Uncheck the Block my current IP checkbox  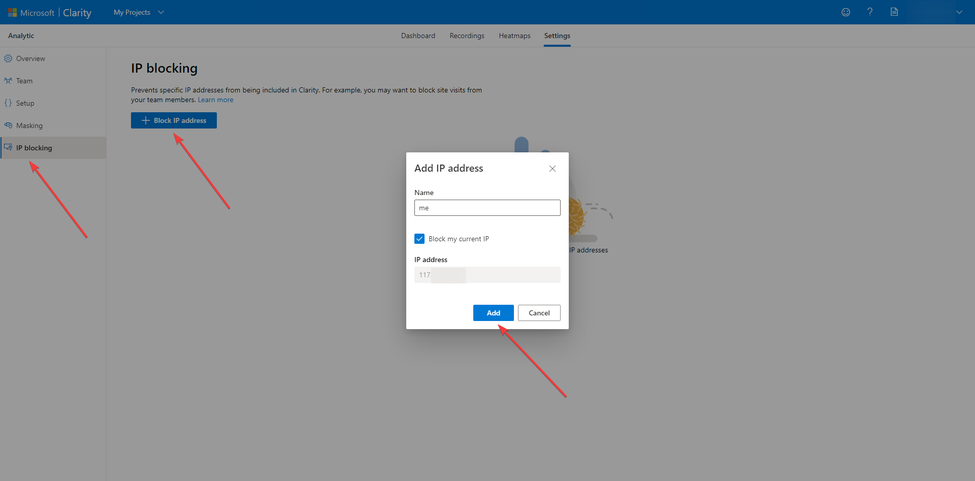coord(419,238)
